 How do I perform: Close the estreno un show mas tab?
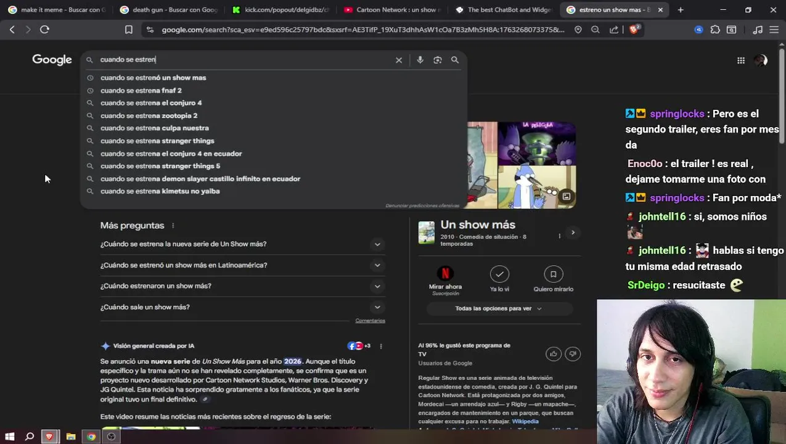(x=660, y=10)
